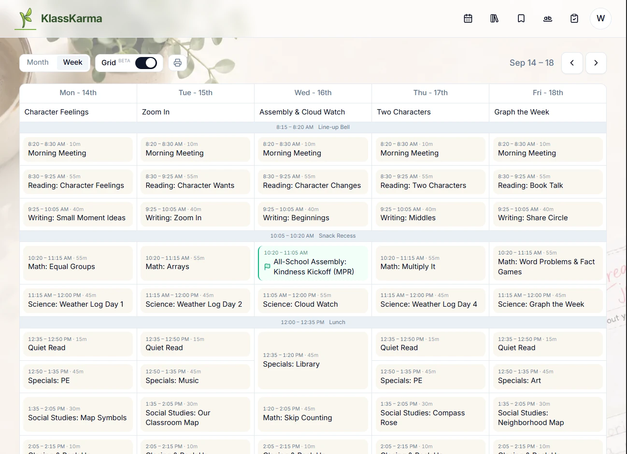Click 'Assembly & Cloud Watch' day title
The image size is (627, 454).
coord(302,112)
